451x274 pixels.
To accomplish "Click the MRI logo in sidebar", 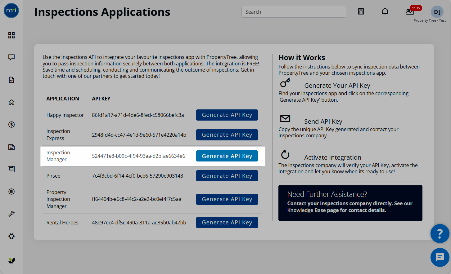I will (x=11, y=11).
